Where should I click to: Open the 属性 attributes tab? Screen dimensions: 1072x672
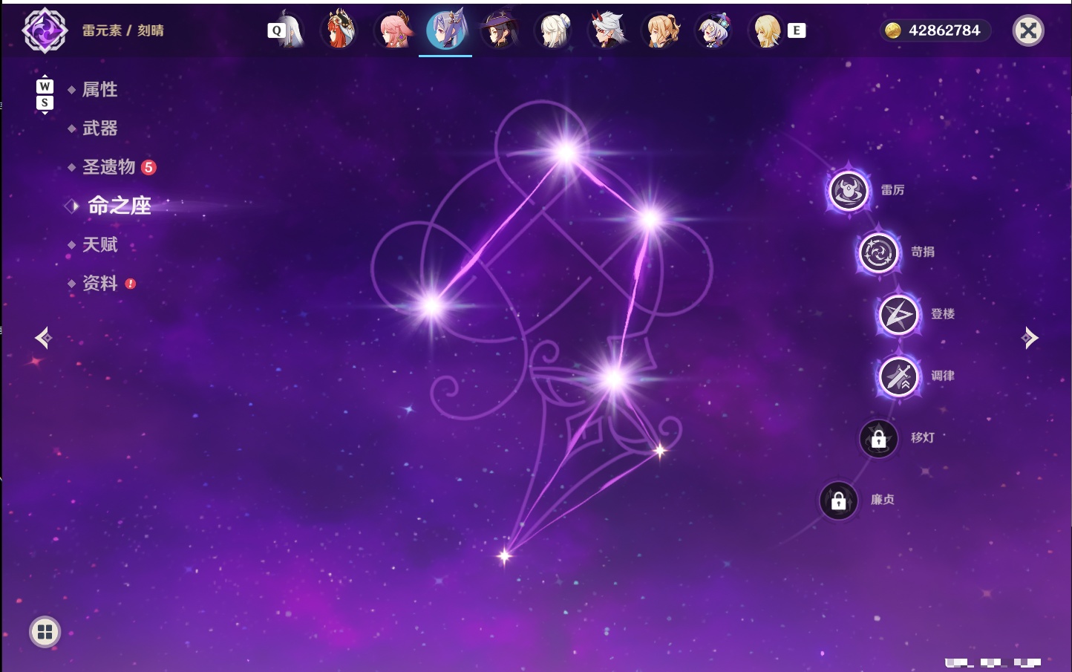pos(99,90)
